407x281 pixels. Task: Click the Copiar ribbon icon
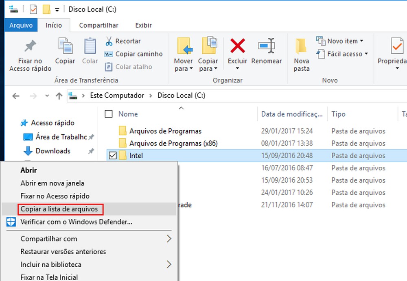(65, 46)
